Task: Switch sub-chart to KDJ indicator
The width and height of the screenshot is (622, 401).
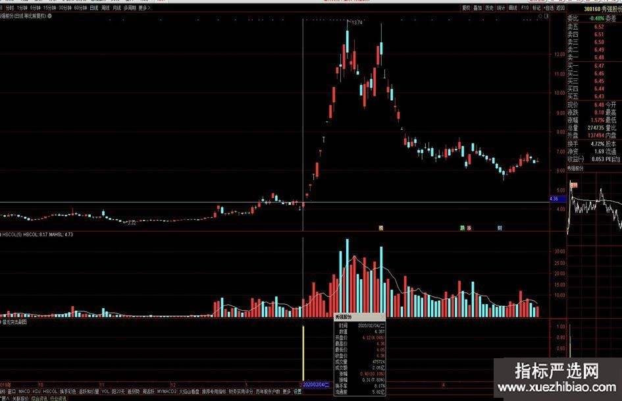Action: 36,392
